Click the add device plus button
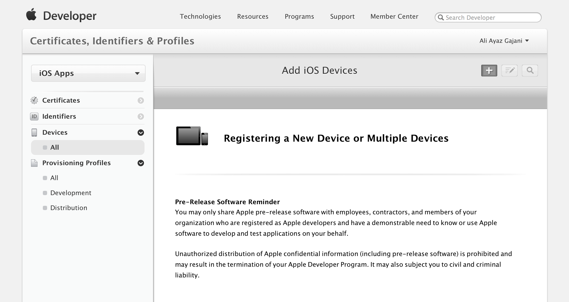Screen dimensions: 569x302 tap(489, 71)
